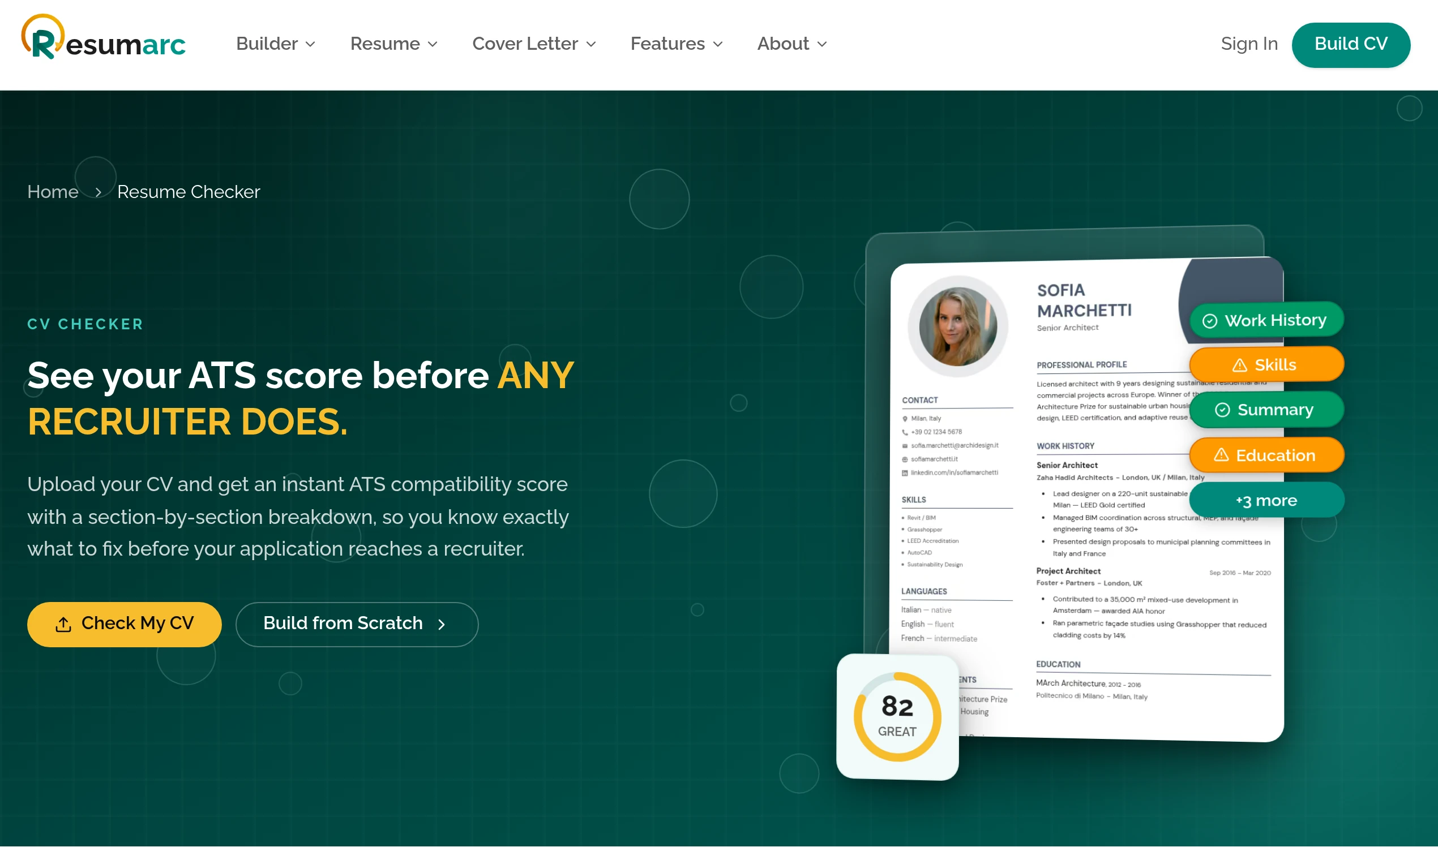This screenshot has width=1438, height=860.
Task: Click the checkmark icon on Summary badge
Action: pyautogui.click(x=1222, y=410)
